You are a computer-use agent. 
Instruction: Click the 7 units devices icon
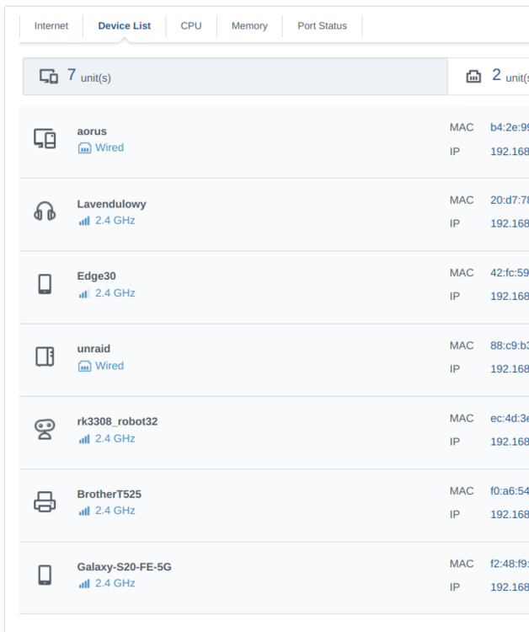pos(49,76)
